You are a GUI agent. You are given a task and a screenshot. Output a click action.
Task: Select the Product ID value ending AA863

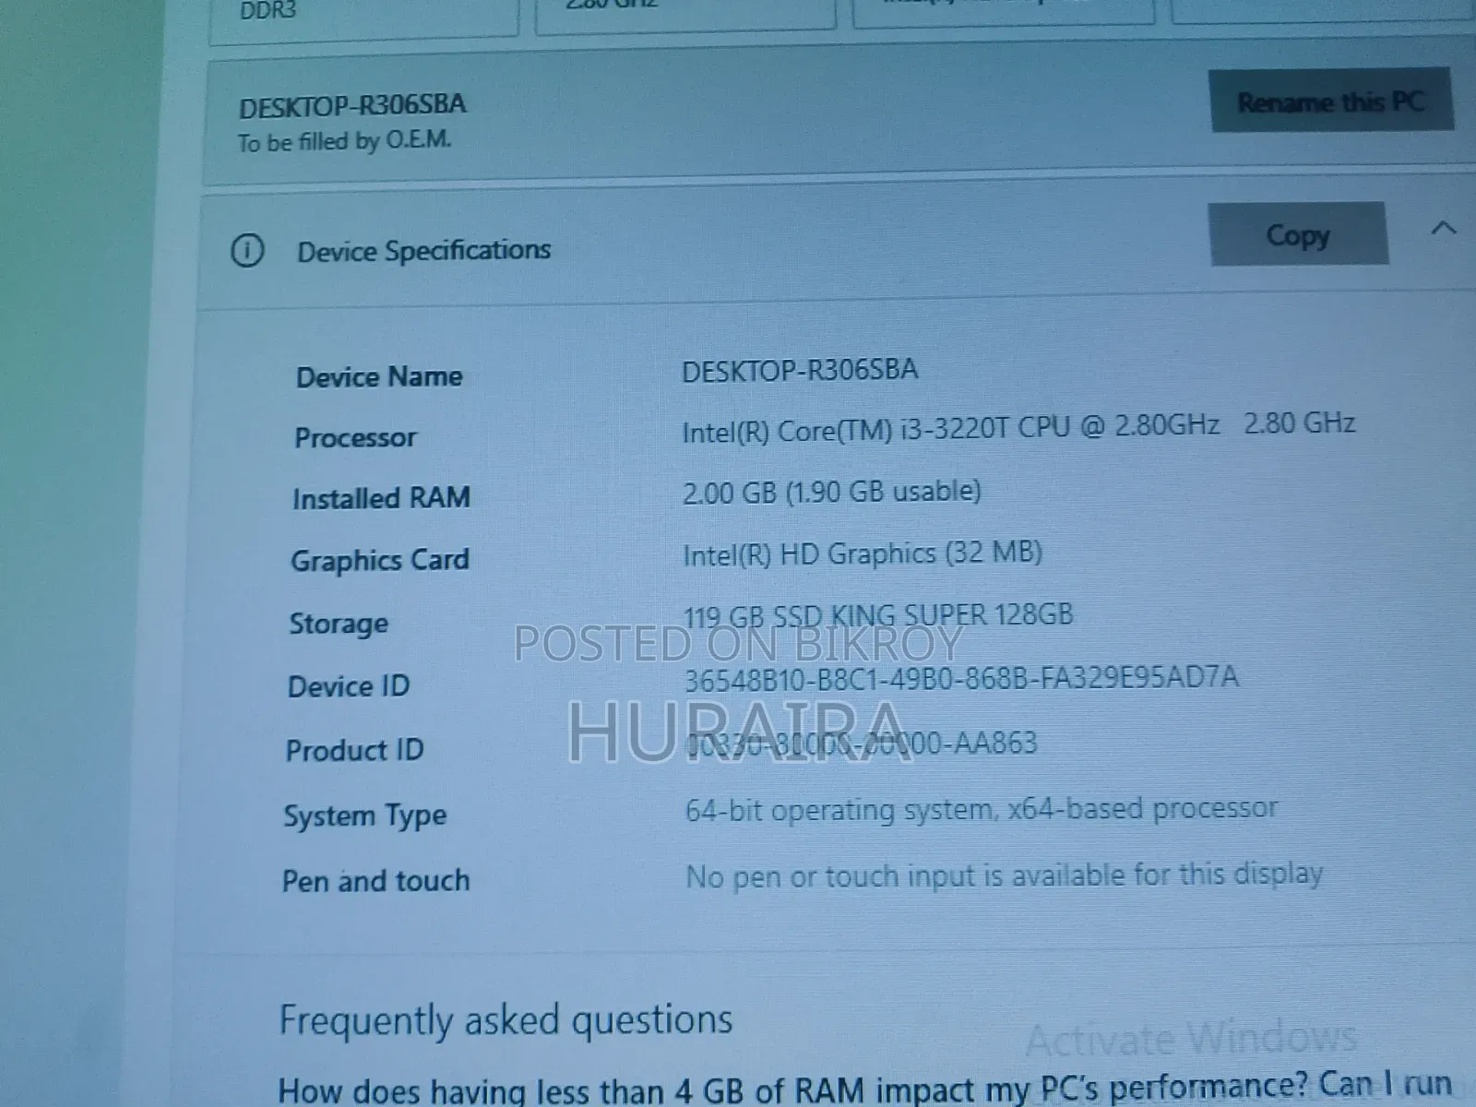tap(862, 744)
